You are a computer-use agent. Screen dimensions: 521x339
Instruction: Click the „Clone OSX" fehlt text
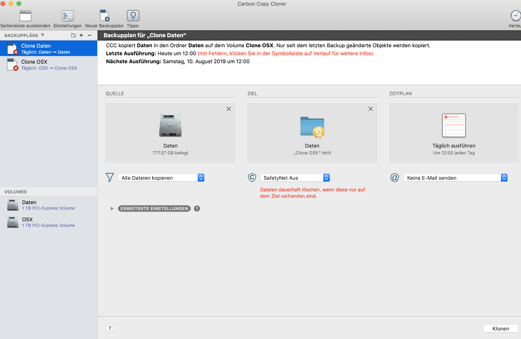point(312,153)
